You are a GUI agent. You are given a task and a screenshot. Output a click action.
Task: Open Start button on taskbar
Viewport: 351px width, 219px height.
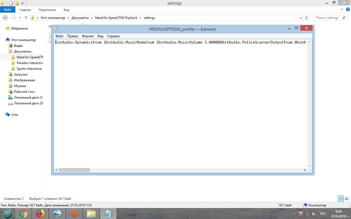(7, 214)
